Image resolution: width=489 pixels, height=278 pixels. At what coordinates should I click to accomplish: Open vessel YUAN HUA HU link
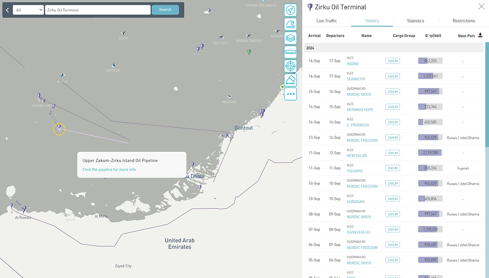click(358, 232)
